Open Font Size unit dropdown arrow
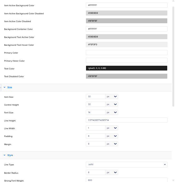175x182 pixels. [115, 112]
